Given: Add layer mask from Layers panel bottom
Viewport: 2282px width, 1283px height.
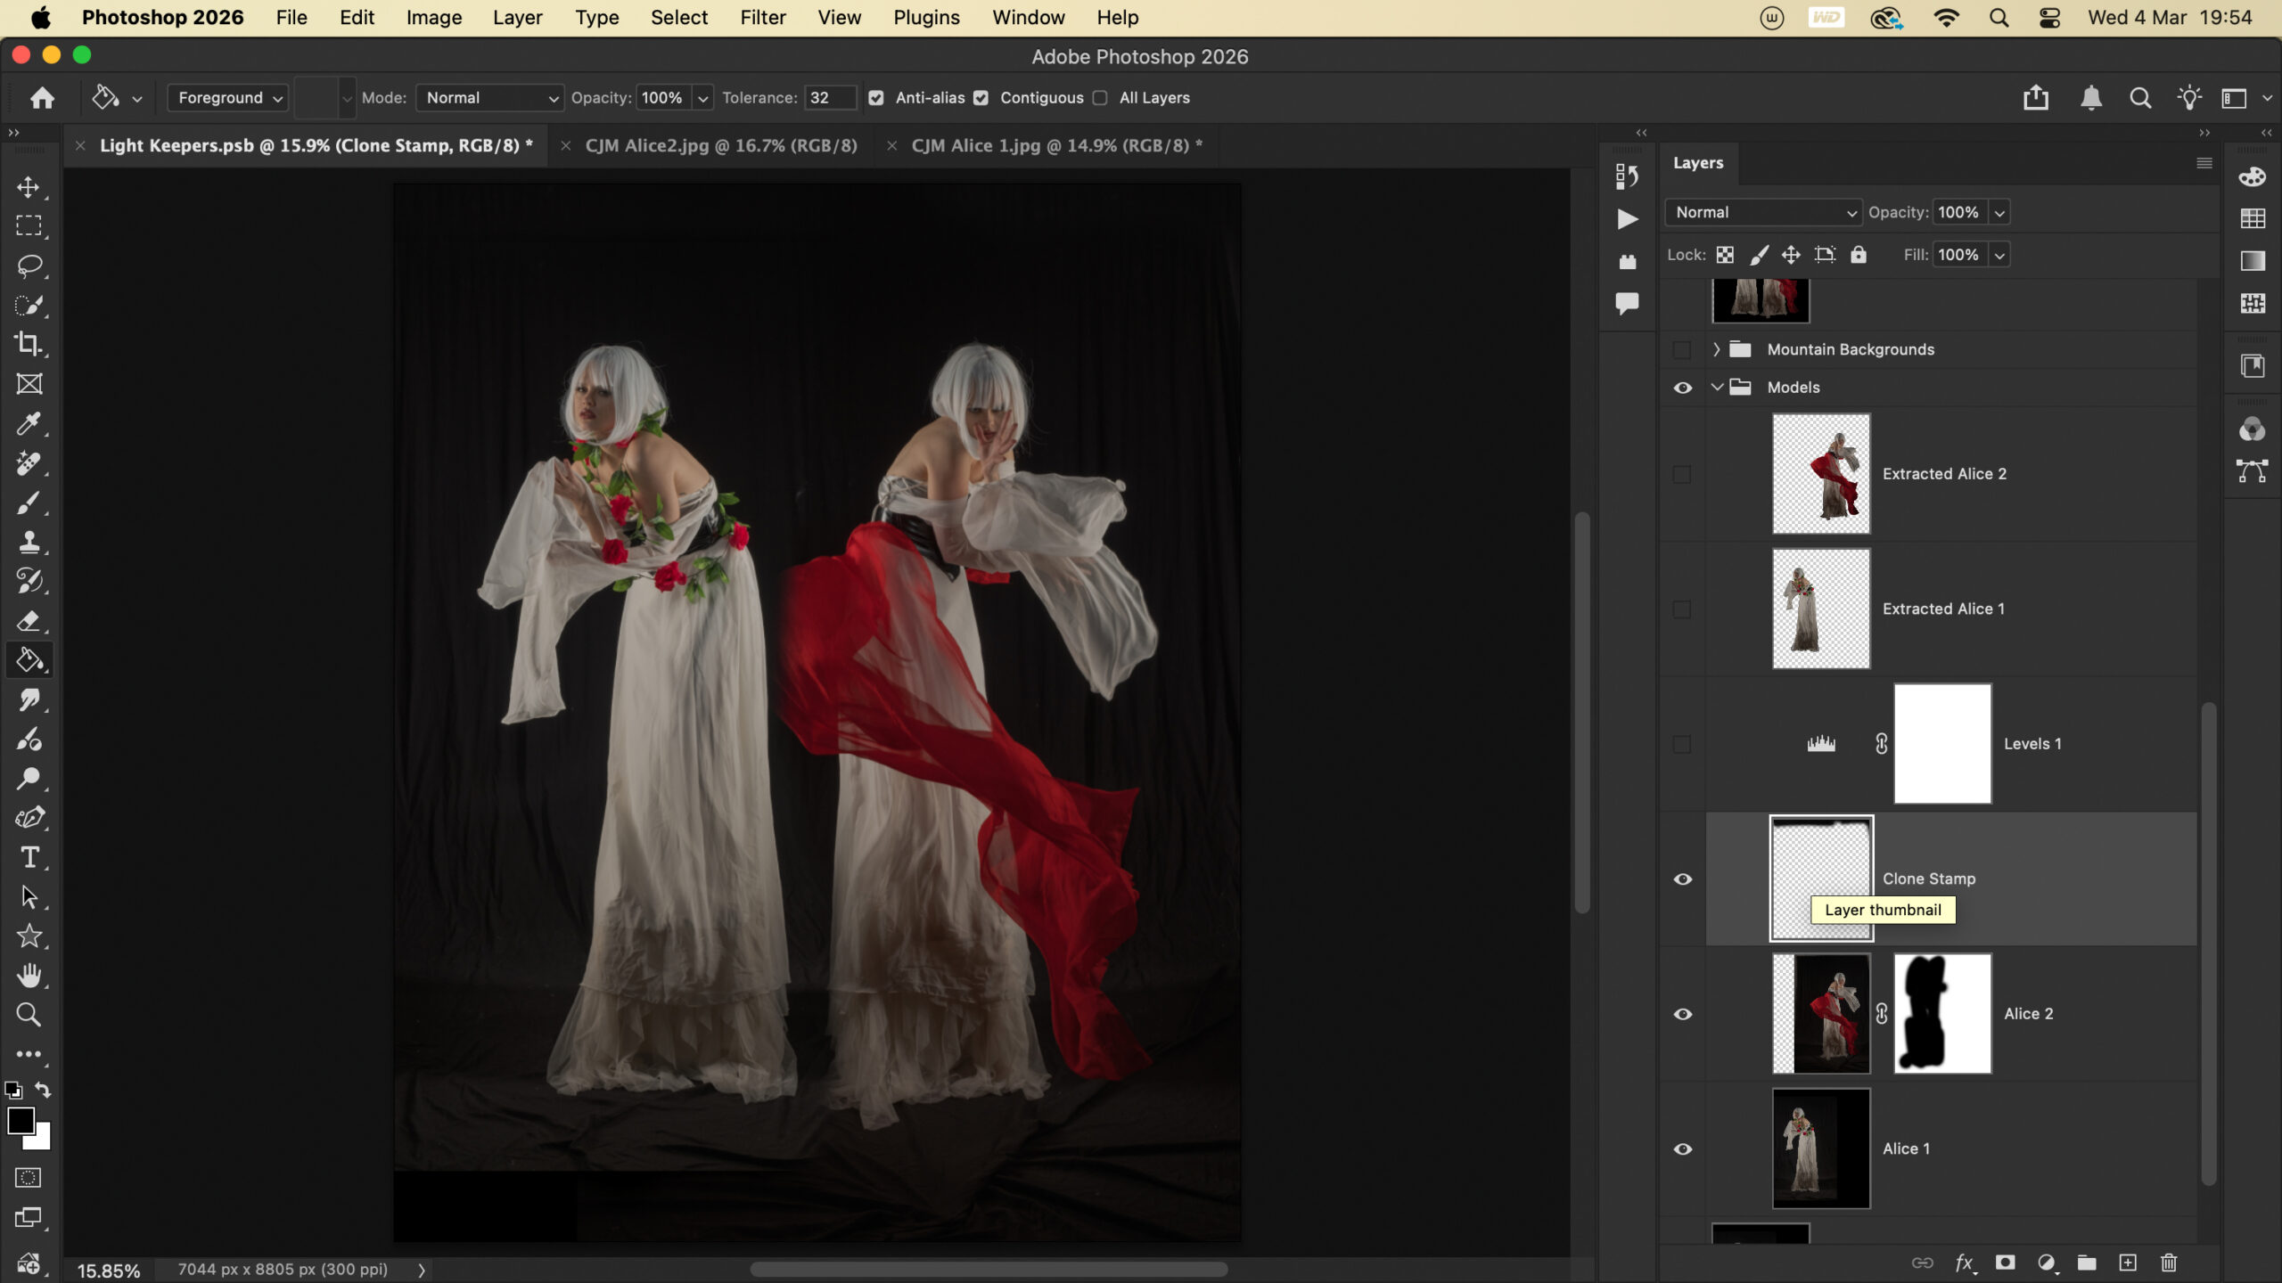Looking at the screenshot, I should tap(2005, 1263).
